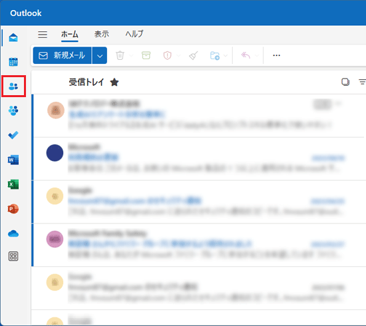Open the email with pink avatar

pos(199,245)
